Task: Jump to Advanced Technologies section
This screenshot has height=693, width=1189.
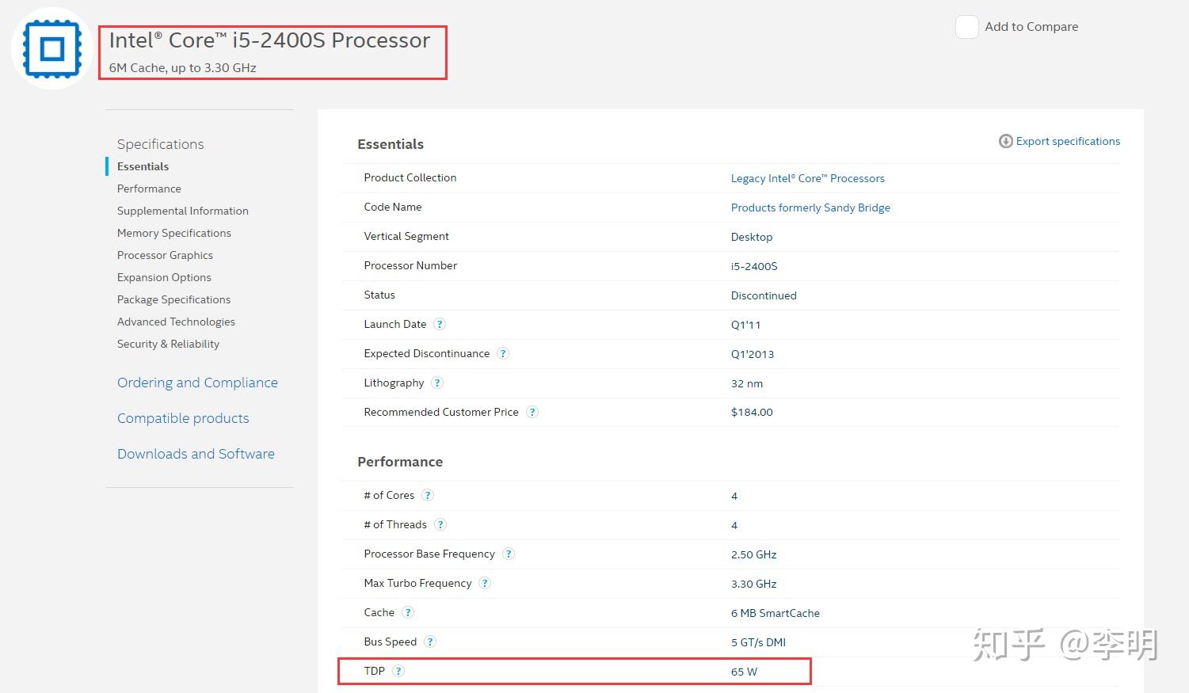Action: point(176,322)
